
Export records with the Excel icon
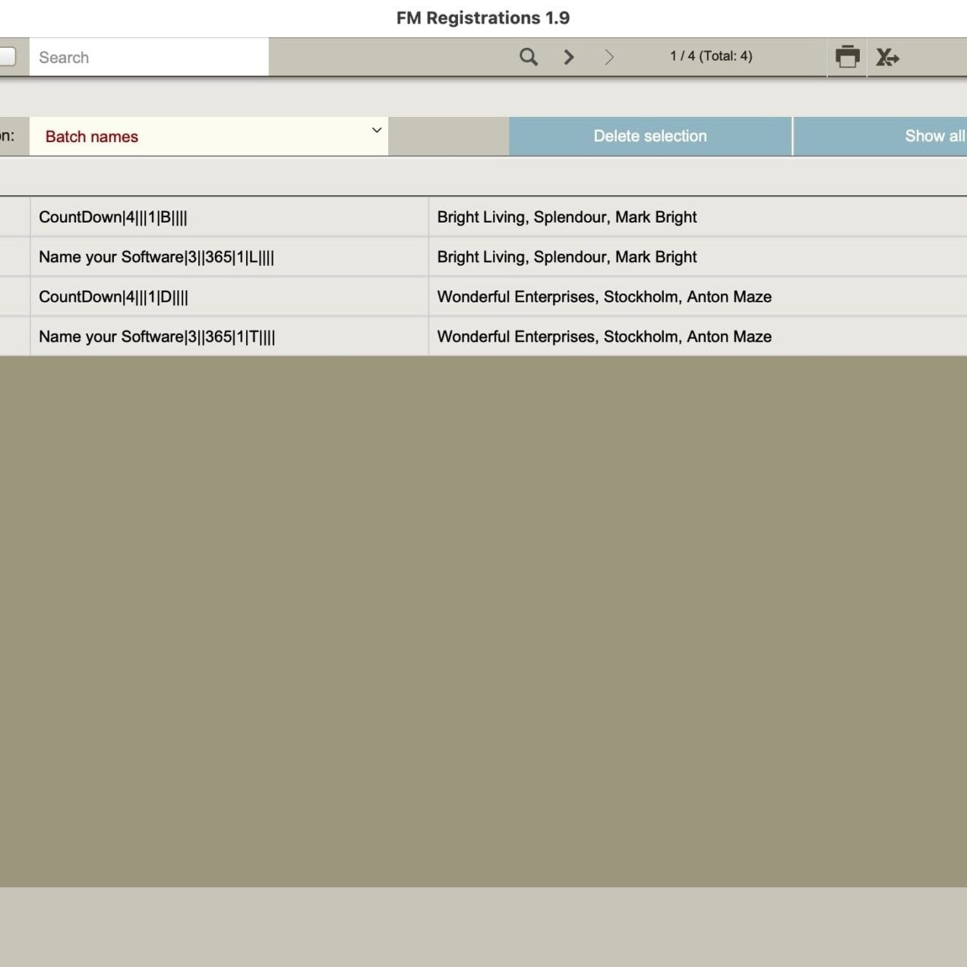[887, 57]
